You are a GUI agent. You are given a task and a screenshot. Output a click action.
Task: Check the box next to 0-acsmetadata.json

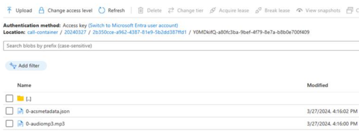click(x=9, y=111)
